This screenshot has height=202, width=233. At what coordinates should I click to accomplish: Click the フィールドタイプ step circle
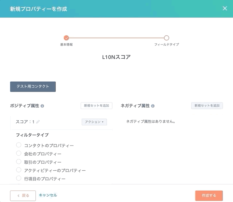point(166,38)
